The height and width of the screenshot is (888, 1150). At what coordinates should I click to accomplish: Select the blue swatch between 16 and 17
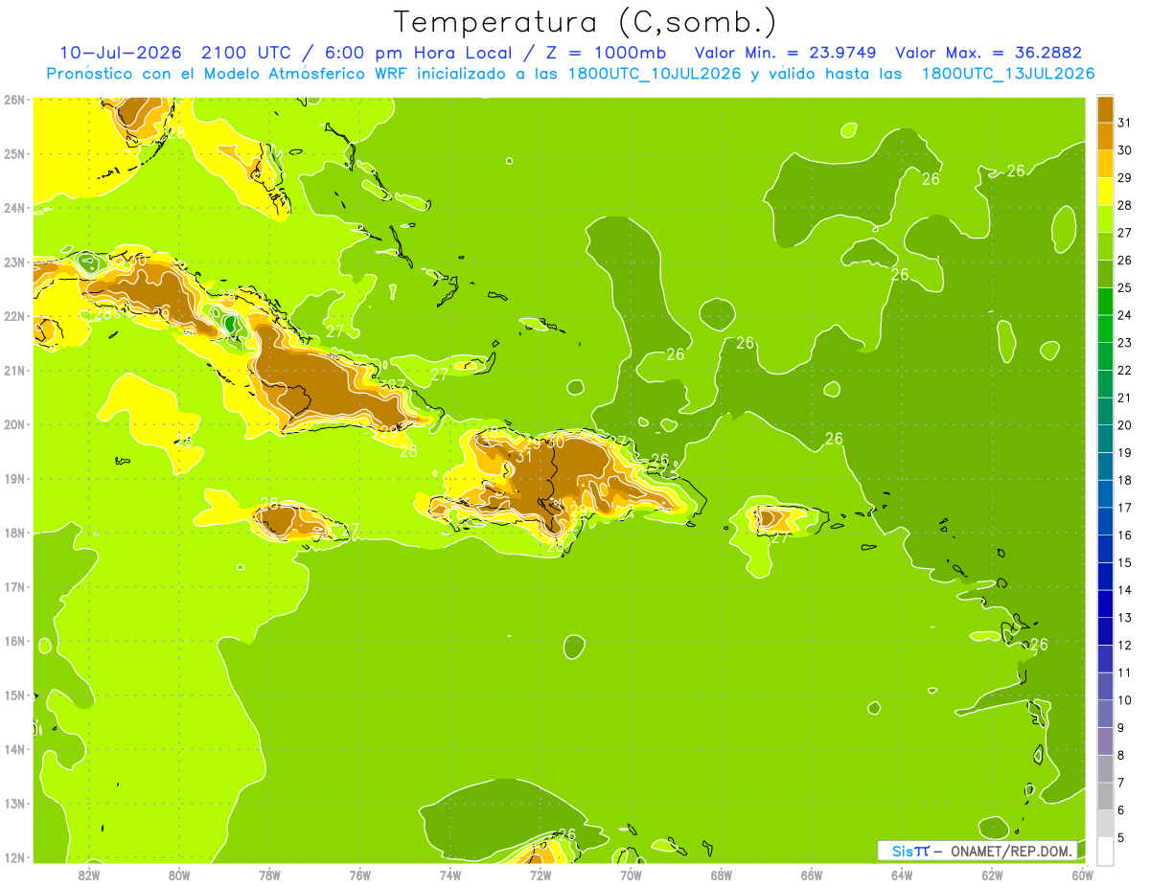1105,521
